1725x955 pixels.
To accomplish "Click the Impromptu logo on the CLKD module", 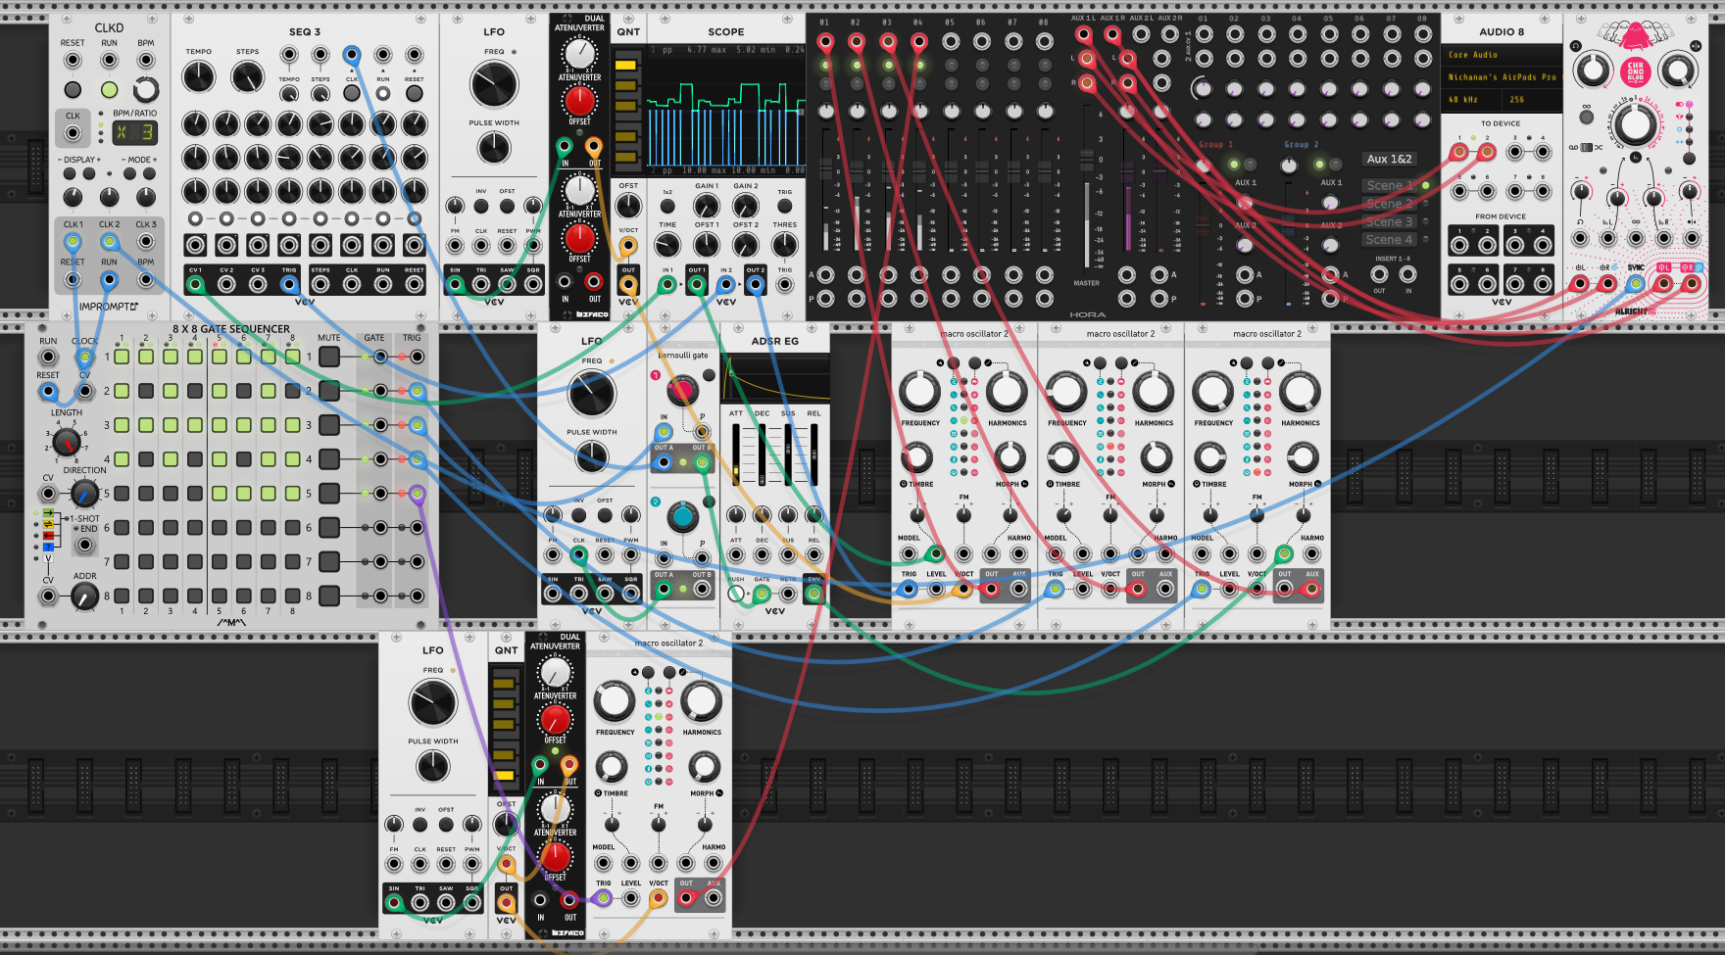I will (x=109, y=307).
